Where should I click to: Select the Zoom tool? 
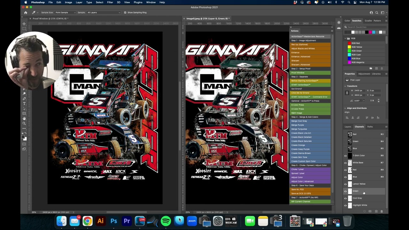tap(24, 123)
